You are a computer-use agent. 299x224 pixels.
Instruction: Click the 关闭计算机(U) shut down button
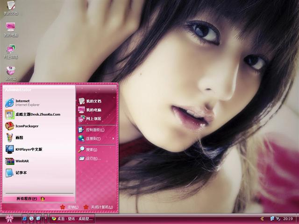click(98, 207)
